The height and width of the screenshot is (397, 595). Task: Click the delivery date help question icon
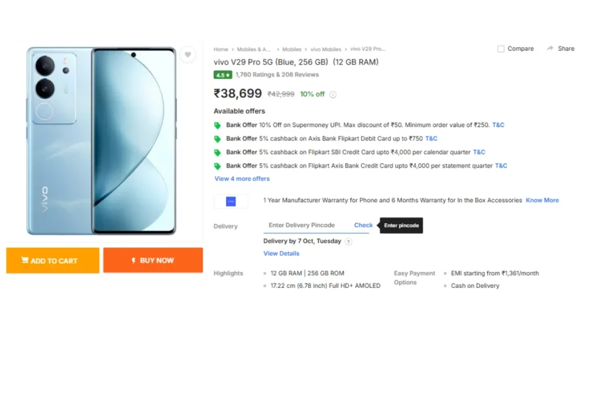[x=348, y=242]
